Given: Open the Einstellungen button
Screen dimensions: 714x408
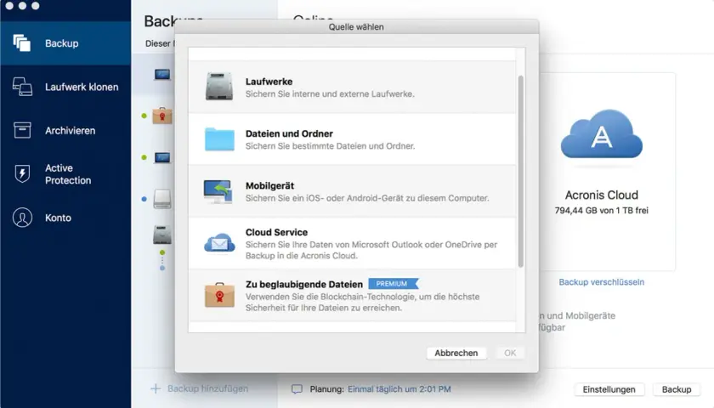Looking at the screenshot, I should pyautogui.click(x=609, y=389).
